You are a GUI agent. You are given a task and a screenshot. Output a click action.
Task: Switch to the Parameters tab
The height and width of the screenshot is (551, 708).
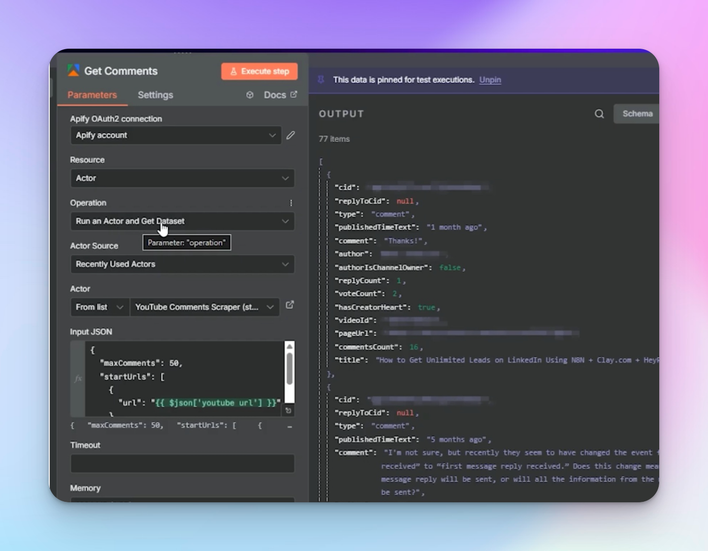pyautogui.click(x=92, y=95)
